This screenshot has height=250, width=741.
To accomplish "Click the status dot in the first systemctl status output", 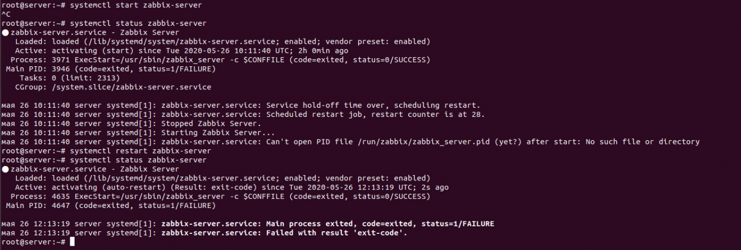I will point(5,33).
